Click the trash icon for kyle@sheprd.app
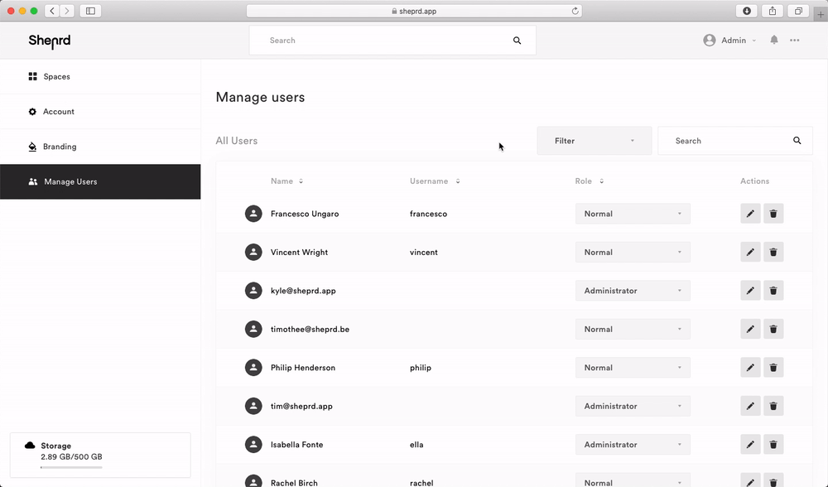This screenshot has width=828, height=487. (x=773, y=291)
